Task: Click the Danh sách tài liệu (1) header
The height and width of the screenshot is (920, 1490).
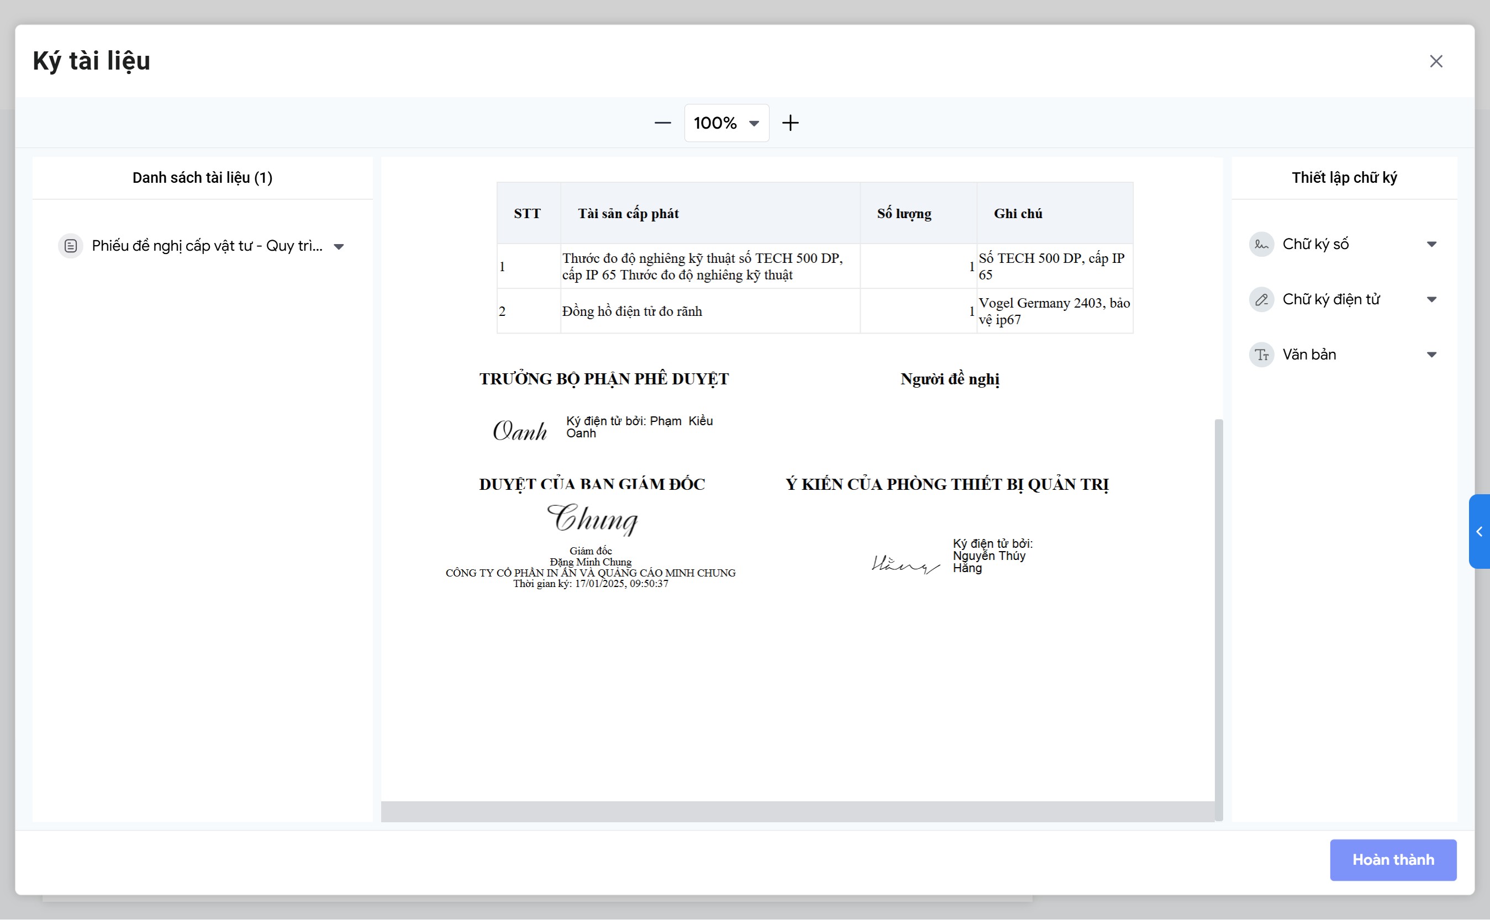Action: point(202,178)
